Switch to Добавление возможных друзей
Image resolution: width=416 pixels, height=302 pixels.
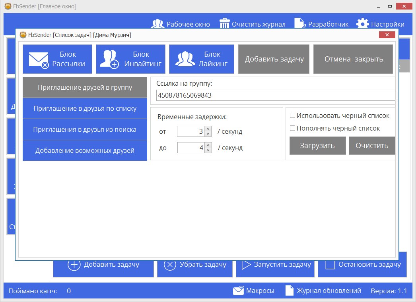[85, 150]
